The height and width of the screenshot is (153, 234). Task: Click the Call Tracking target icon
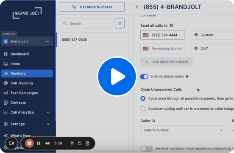(x=6, y=83)
